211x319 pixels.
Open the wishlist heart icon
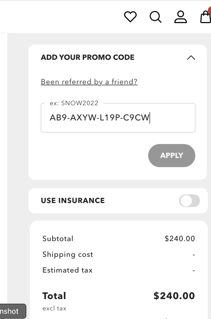130,17
